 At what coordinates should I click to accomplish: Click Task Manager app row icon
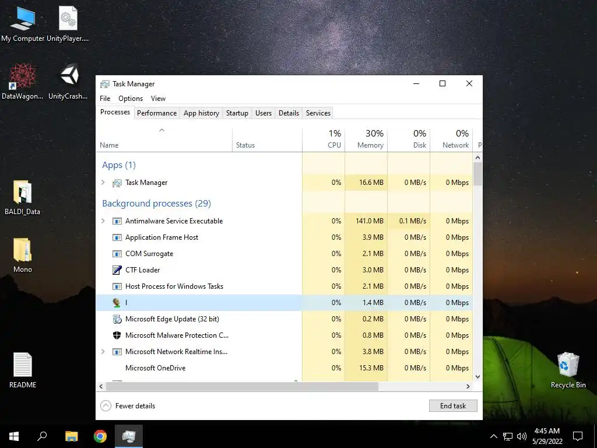click(x=117, y=183)
